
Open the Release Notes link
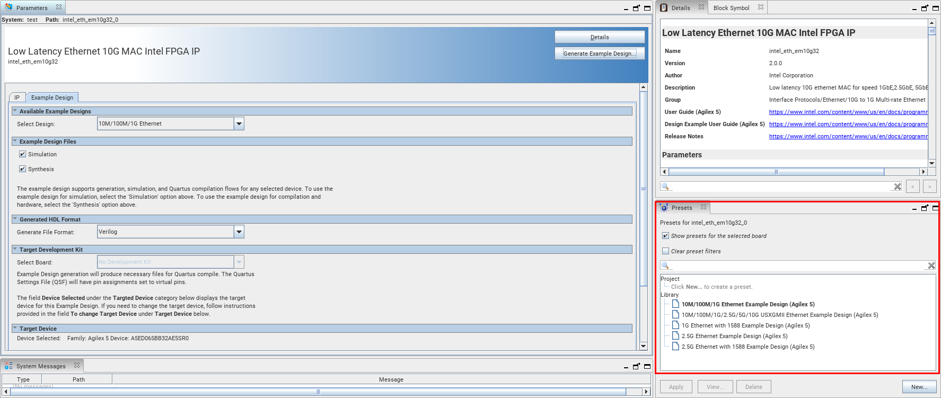click(848, 136)
